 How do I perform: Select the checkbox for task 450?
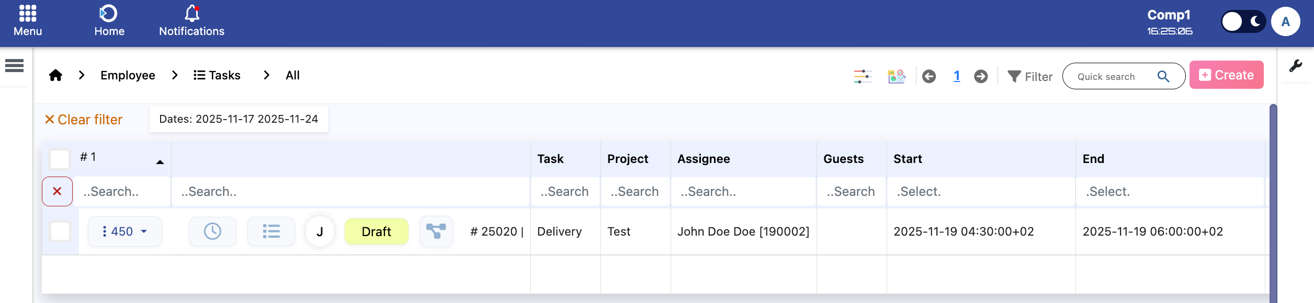(60, 231)
